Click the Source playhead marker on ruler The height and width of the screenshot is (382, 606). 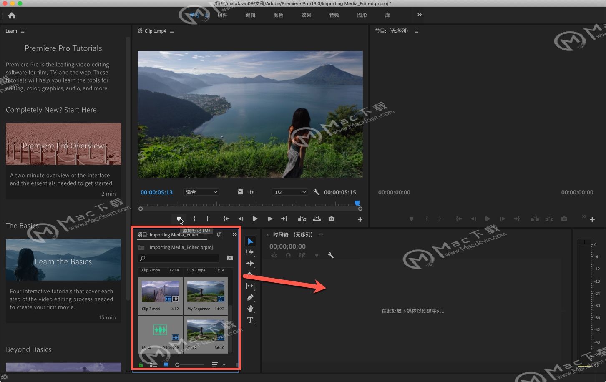357,203
